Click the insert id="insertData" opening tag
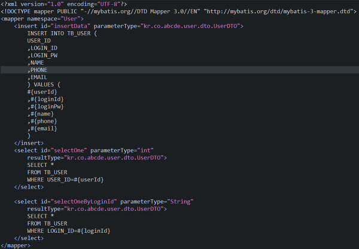Viewport: 359px width, 249px height. 129,26
